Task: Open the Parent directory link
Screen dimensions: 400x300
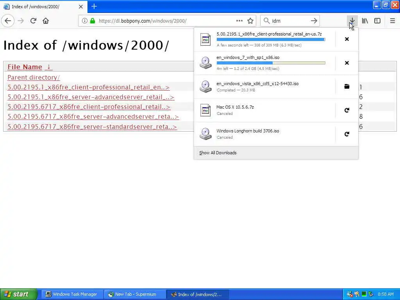Action: point(34,77)
